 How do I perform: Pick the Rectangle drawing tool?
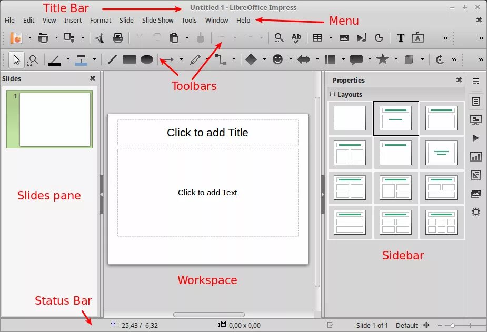129,59
